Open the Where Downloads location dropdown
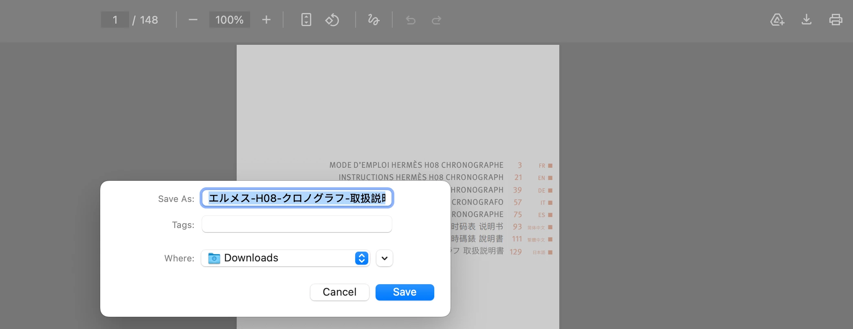Screen dimensions: 853x329 [286, 258]
